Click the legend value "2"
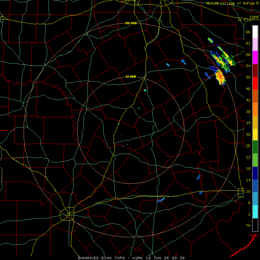The image size is (260, 260). [x=249, y=214]
